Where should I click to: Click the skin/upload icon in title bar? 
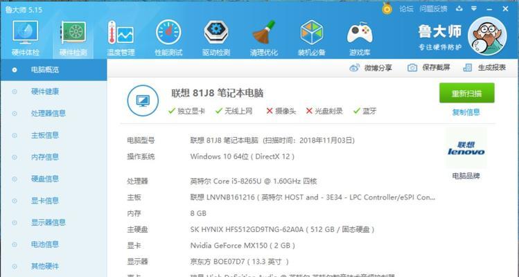[x=459, y=8]
